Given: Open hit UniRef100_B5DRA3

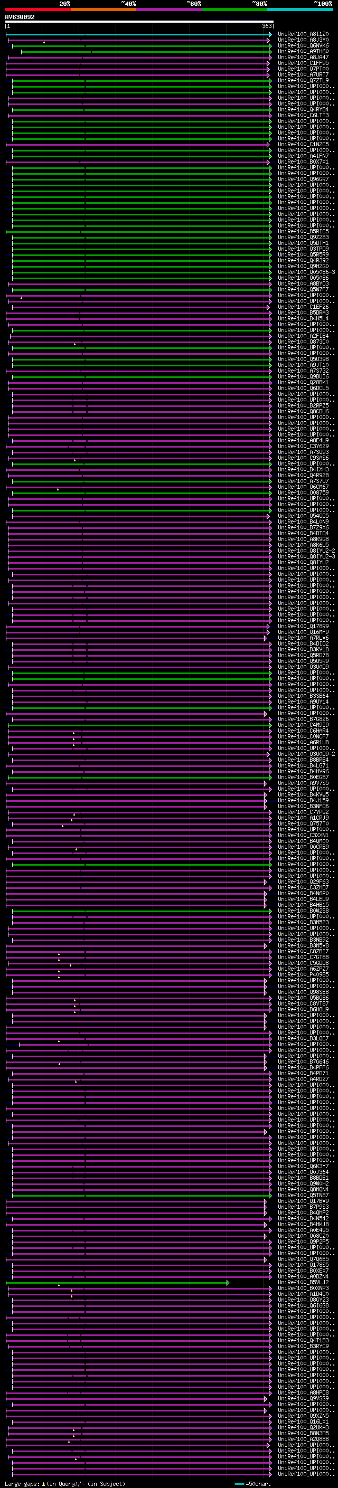Looking at the screenshot, I should click(303, 312).
